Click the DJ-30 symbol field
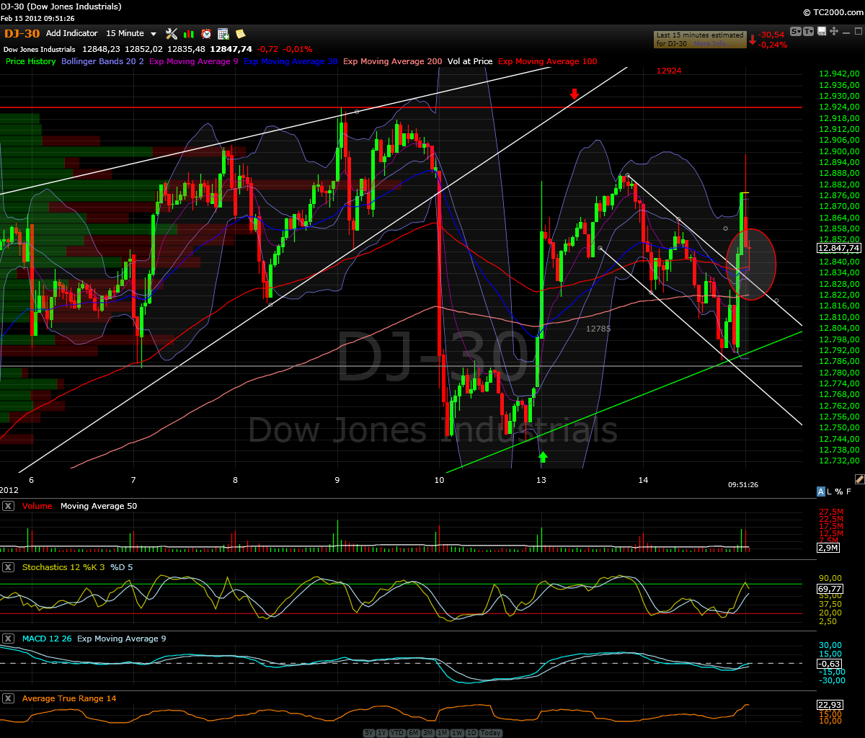 pos(22,33)
